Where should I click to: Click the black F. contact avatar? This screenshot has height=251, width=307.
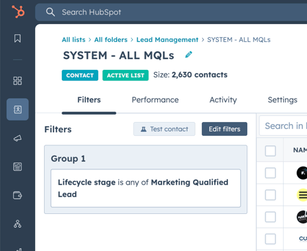click(302, 173)
